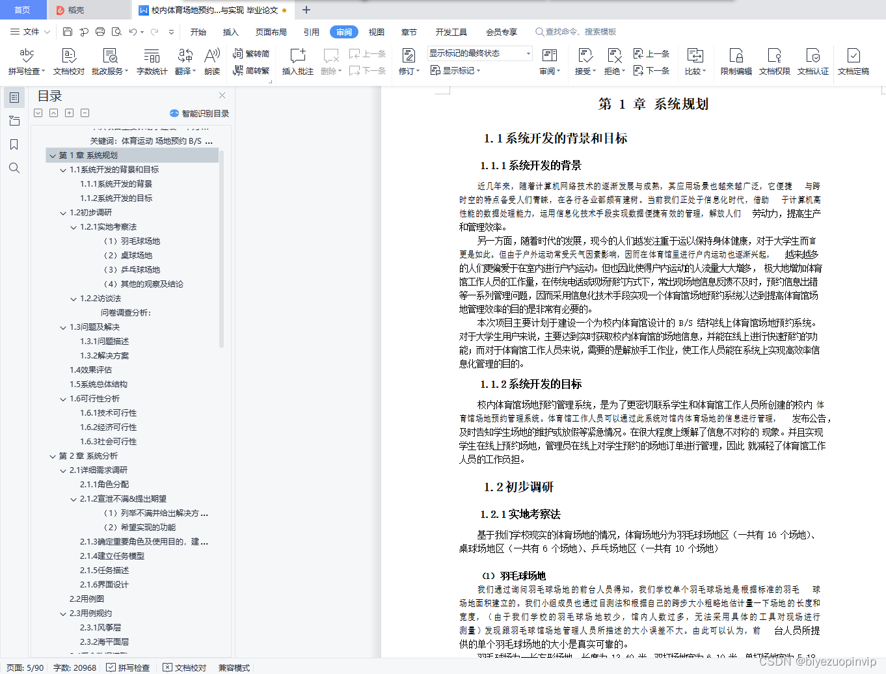
Task: Collapse 第 2 章 系统分析 outline node
Action: 53,456
